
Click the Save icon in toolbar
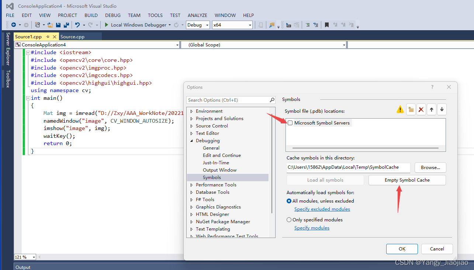click(58, 25)
